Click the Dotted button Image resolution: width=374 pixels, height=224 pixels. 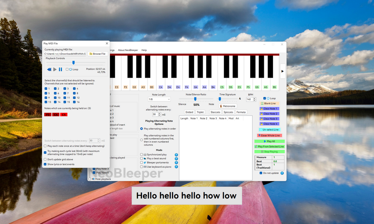pyautogui.click(x=189, y=112)
